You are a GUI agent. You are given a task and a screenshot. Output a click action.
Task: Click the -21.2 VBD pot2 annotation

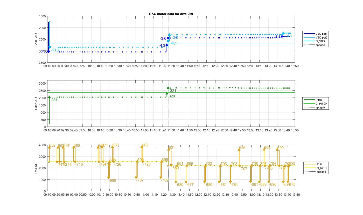[55, 50]
